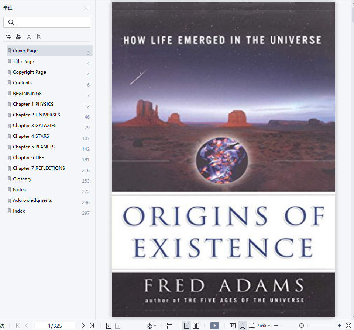Screen dimensions: 354x330
Task: Enter fullscreen mode
Action: pos(348,326)
